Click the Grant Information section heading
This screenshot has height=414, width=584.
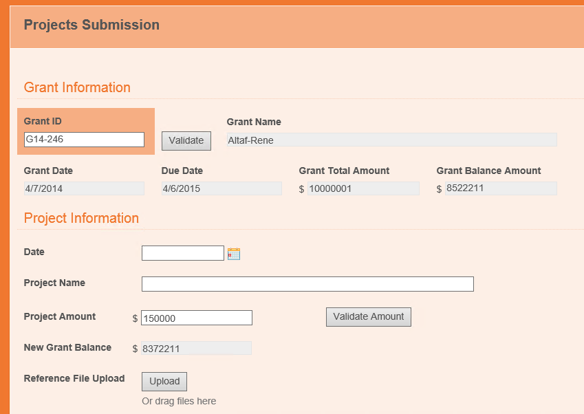pyautogui.click(x=77, y=87)
